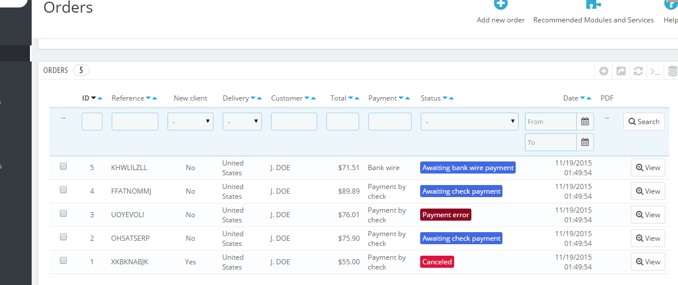Sort ID column descending arrow
This screenshot has width=678, height=285.
[93, 98]
